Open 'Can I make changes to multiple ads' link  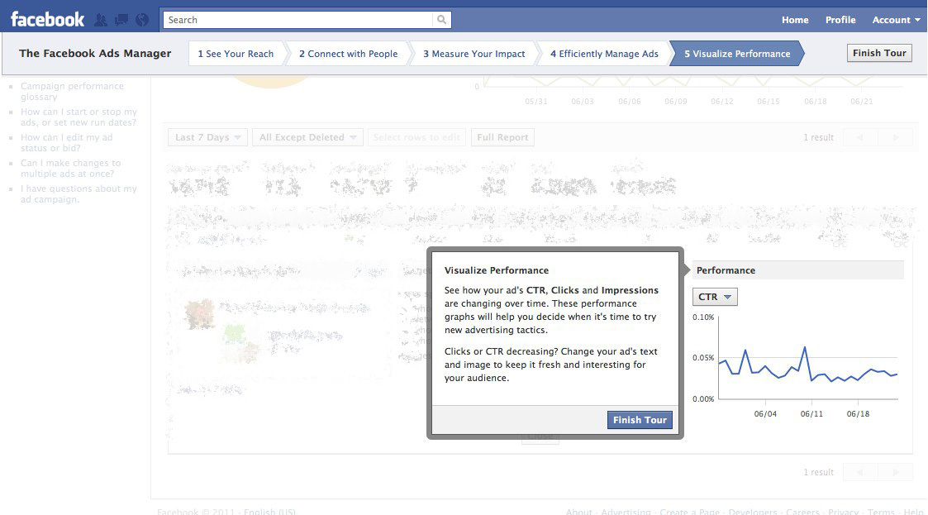coord(70,168)
